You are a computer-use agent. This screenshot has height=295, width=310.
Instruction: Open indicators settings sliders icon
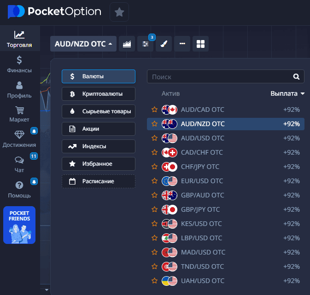pyautogui.click(x=145, y=44)
